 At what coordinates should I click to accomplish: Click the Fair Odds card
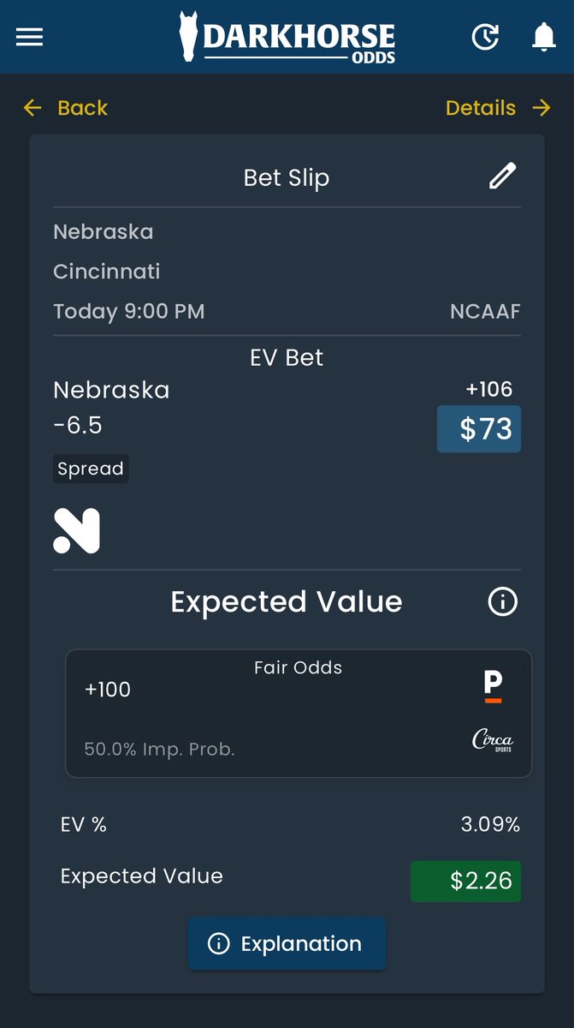[298, 713]
